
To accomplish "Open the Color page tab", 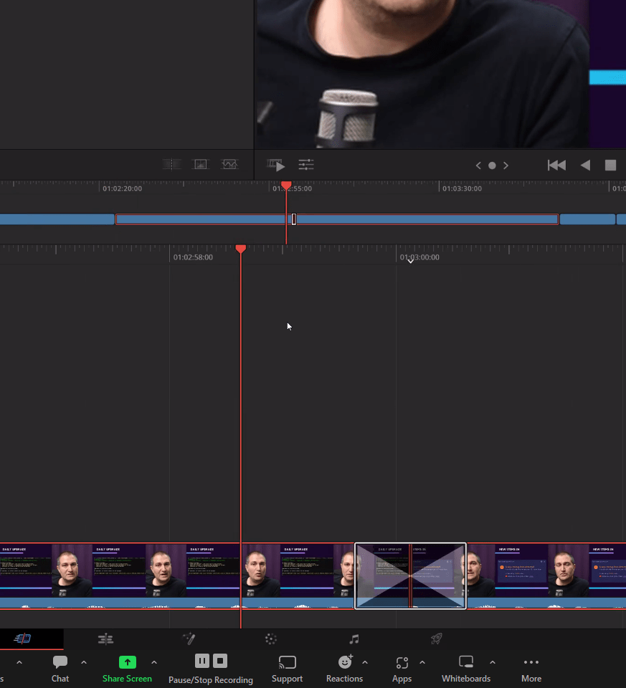I will tap(271, 639).
